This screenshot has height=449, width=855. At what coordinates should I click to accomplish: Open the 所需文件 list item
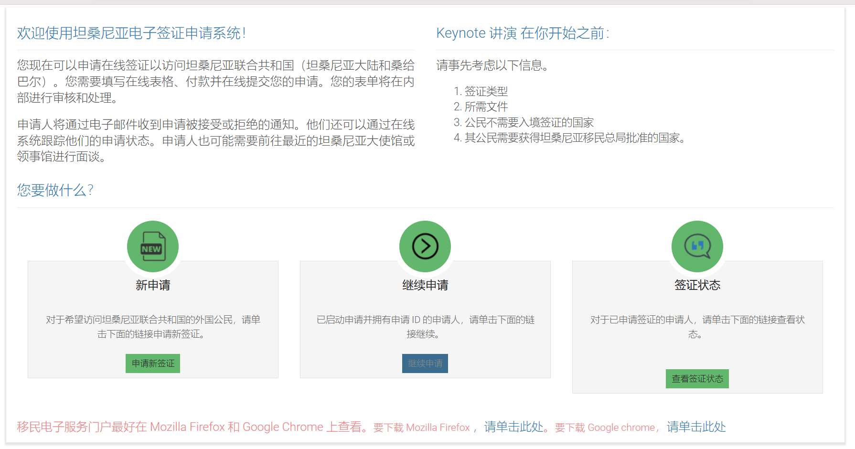pos(486,107)
